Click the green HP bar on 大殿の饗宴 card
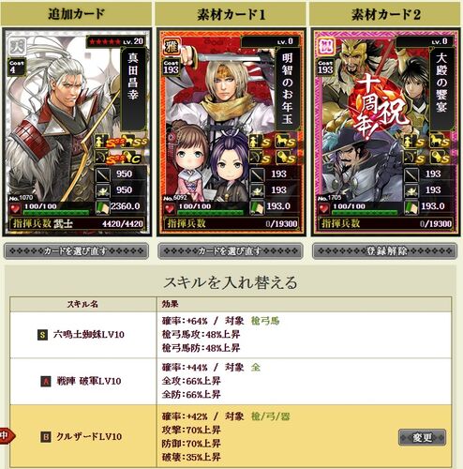 365,213
